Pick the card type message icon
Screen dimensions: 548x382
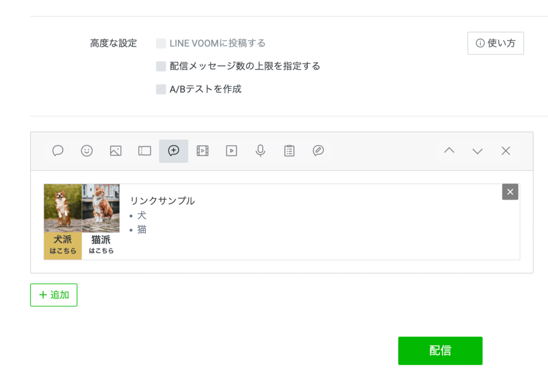318,151
